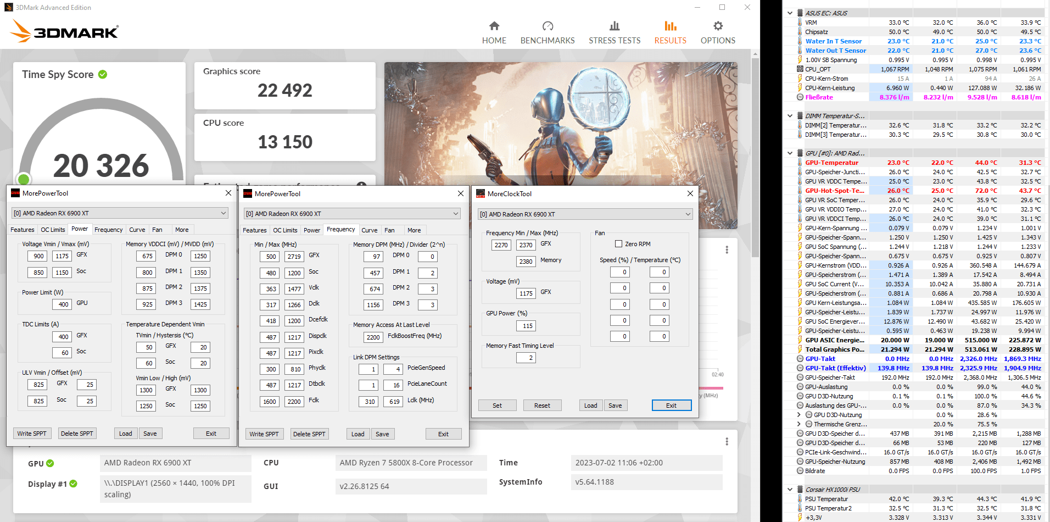1050x522 pixels.
Task: Click the Memory frequency field showing 2380
Action: coord(526,262)
